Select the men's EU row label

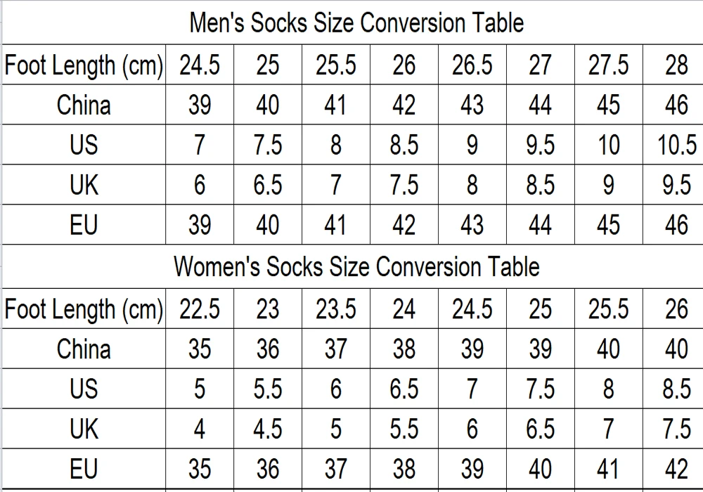pos(84,224)
